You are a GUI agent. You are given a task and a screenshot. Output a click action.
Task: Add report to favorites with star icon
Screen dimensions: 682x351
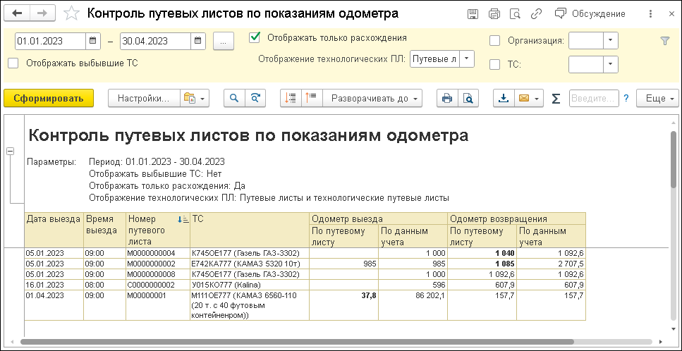(71, 13)
